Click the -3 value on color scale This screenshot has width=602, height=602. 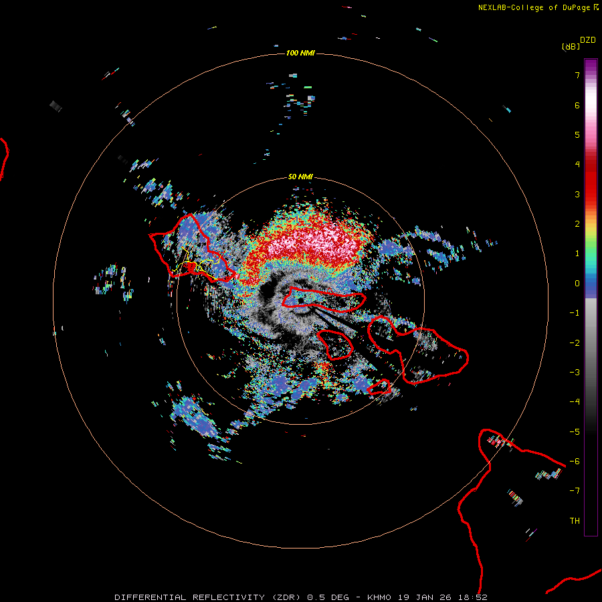[x=575, y=373]
